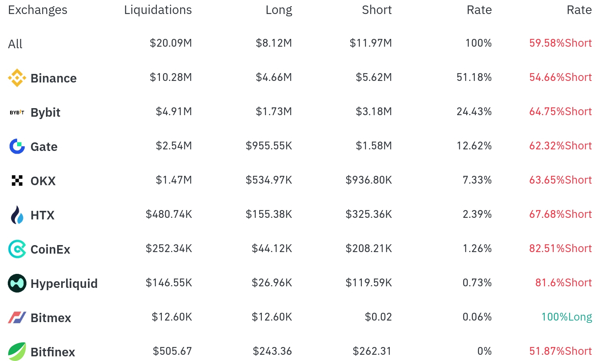600x361 pixels.
Task: Click the HTX flame logo icon
Action: pos(17,215)
